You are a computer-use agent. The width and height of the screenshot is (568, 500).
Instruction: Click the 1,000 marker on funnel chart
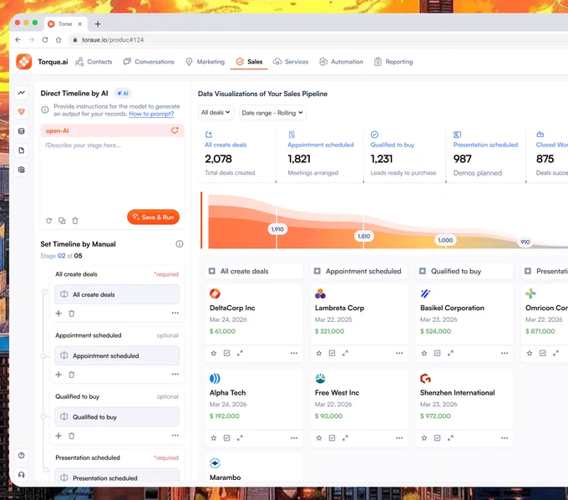(x=445, y=240)
